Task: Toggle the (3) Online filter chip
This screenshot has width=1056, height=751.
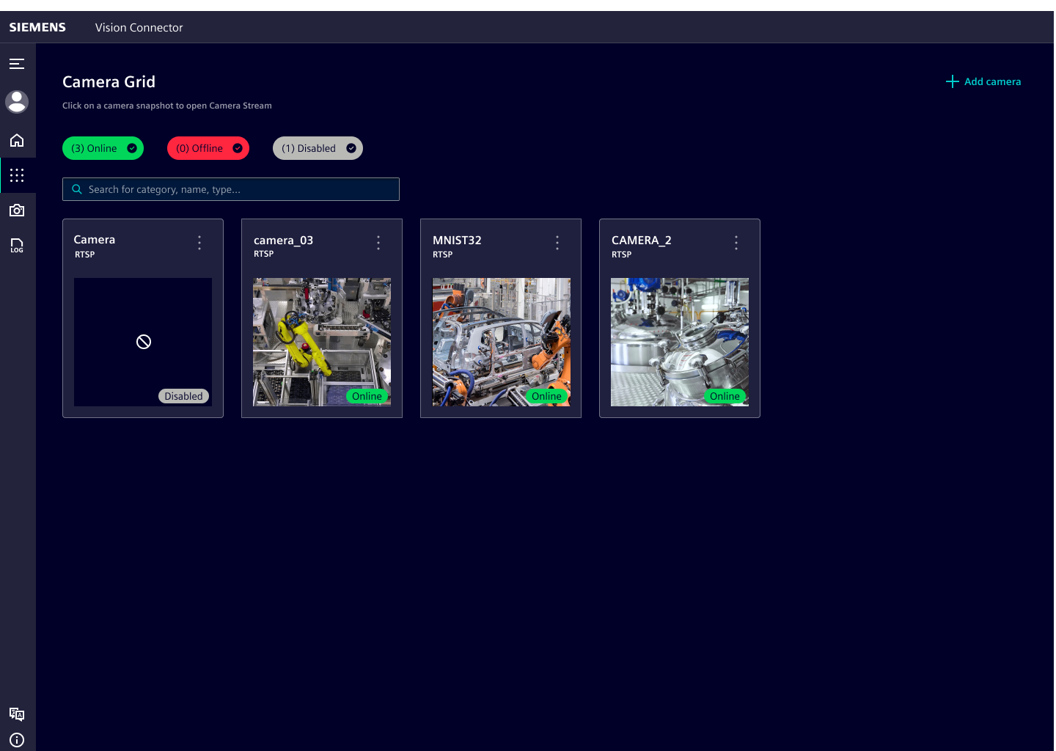Action: (x=103, y=148)
